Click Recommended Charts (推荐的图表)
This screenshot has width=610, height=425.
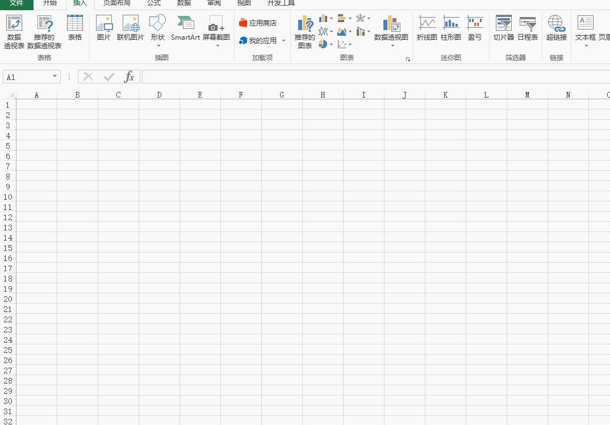point(305,32)
